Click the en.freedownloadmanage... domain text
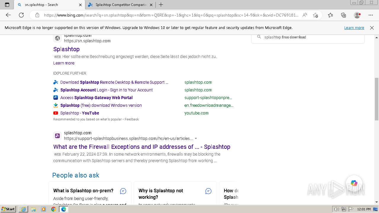The image size is (379, 213). pyautogui.click(x=209, y=105)
